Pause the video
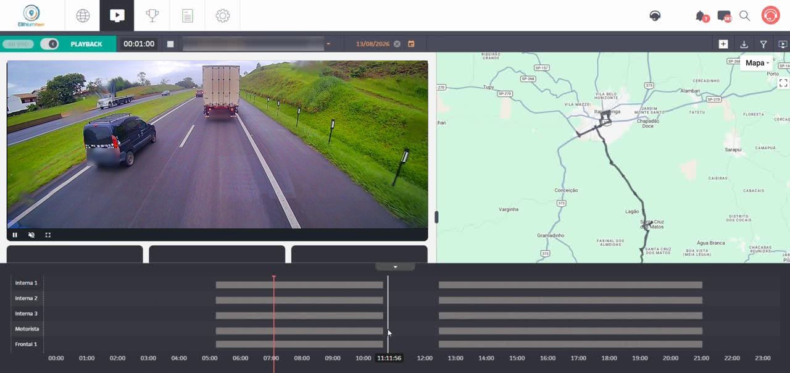Screen dimensions: 790x373 pos(15,235)
